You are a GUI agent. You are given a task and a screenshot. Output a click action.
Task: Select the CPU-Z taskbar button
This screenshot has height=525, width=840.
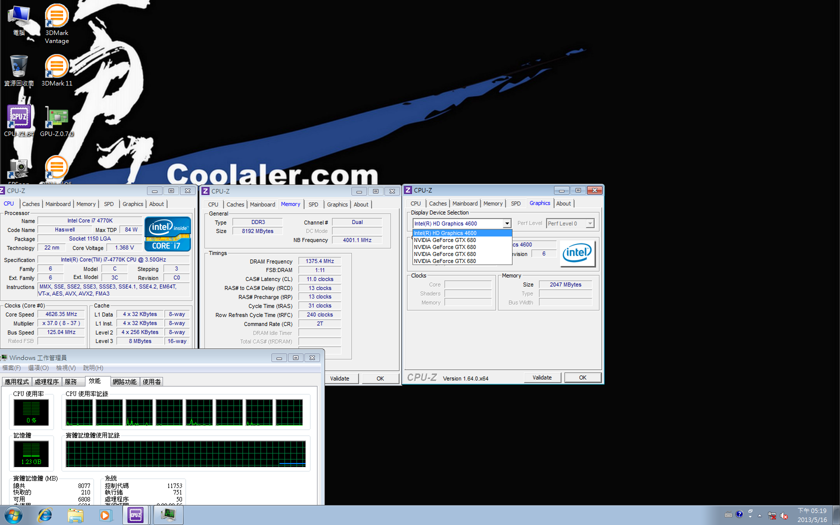click(135, 515)
